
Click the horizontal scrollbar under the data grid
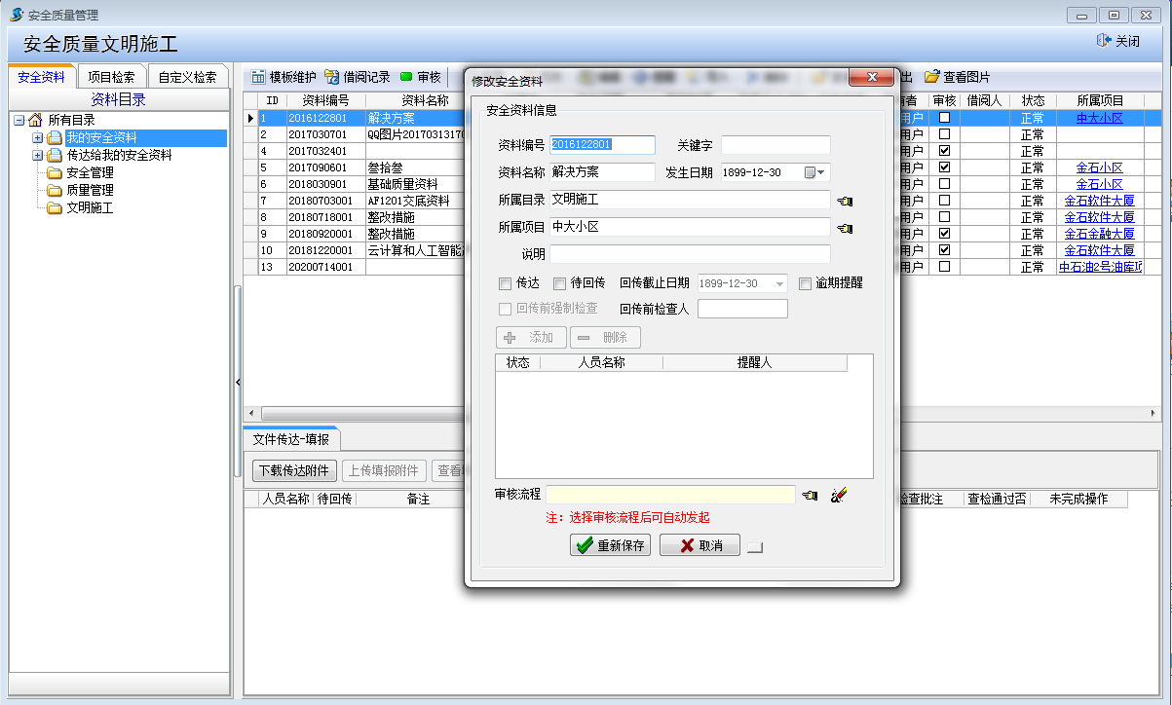pos(351,413)
